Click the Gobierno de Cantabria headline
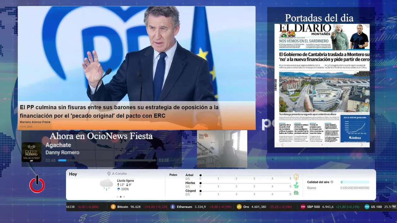This screenshot has width=397, height=223. pos(324,56)
